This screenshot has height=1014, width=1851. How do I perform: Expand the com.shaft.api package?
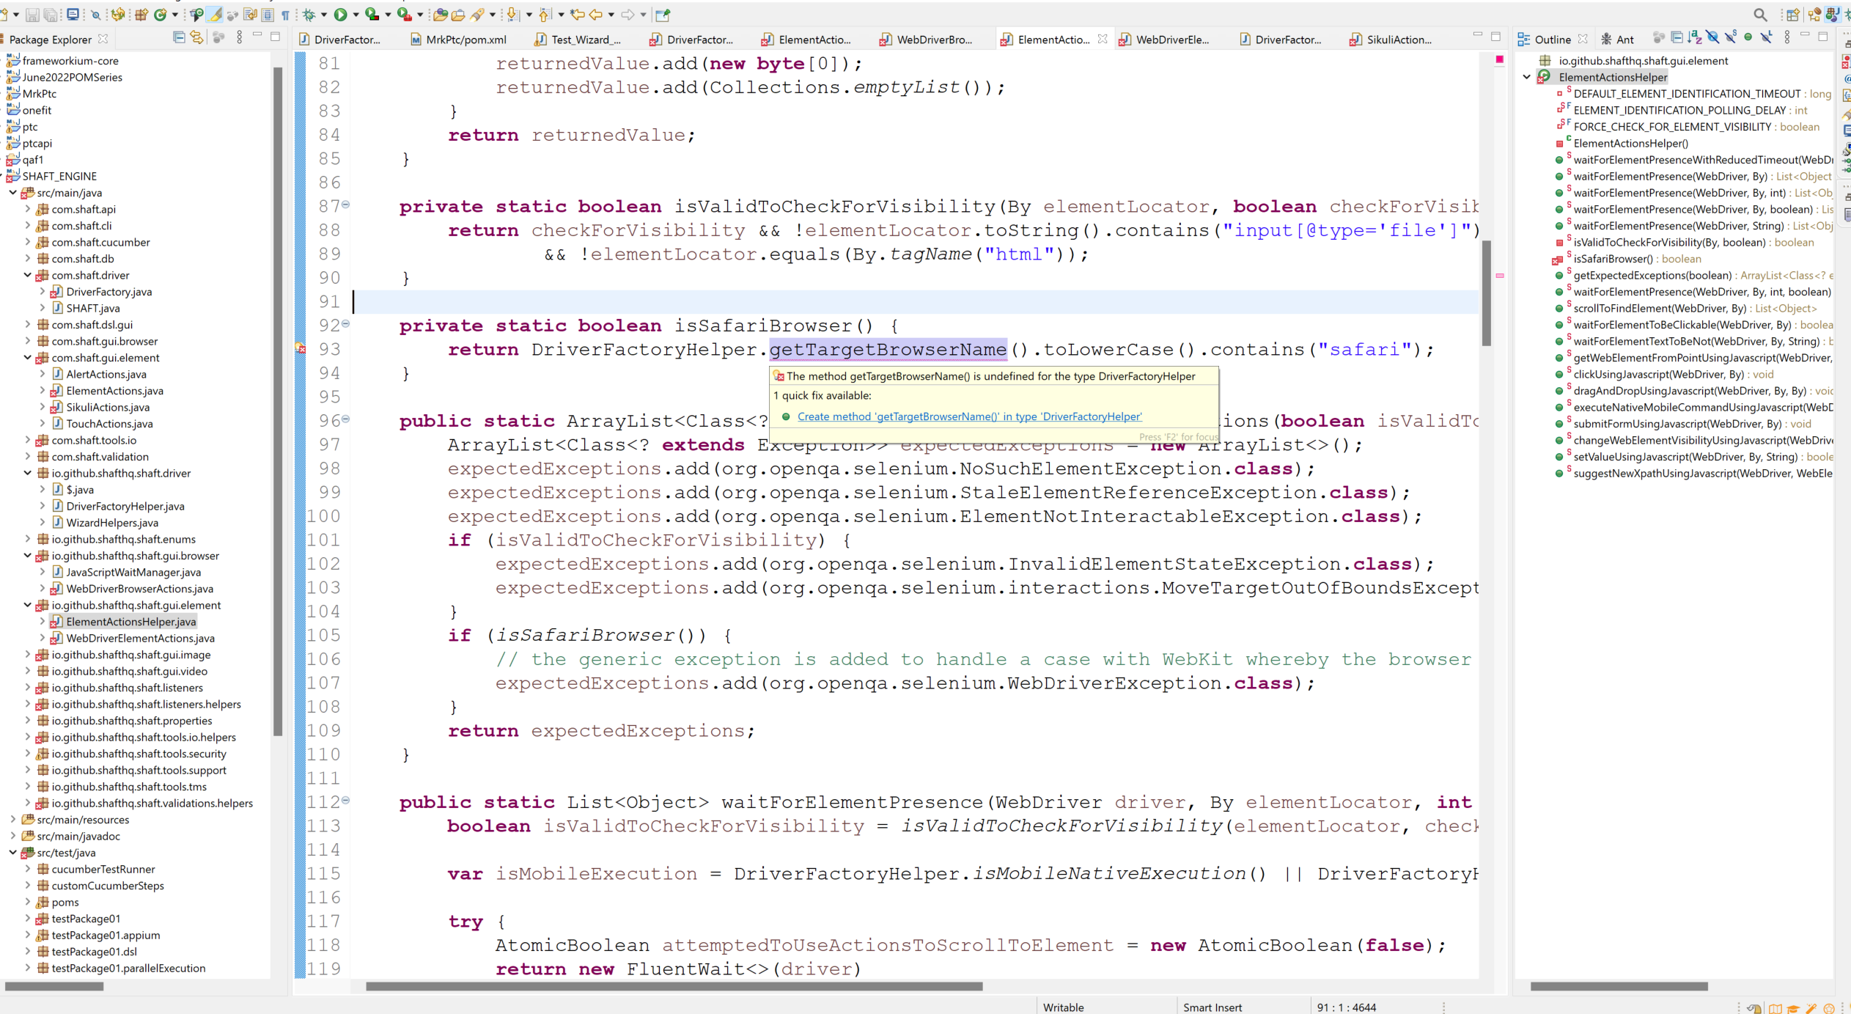(x=27, y=209)
